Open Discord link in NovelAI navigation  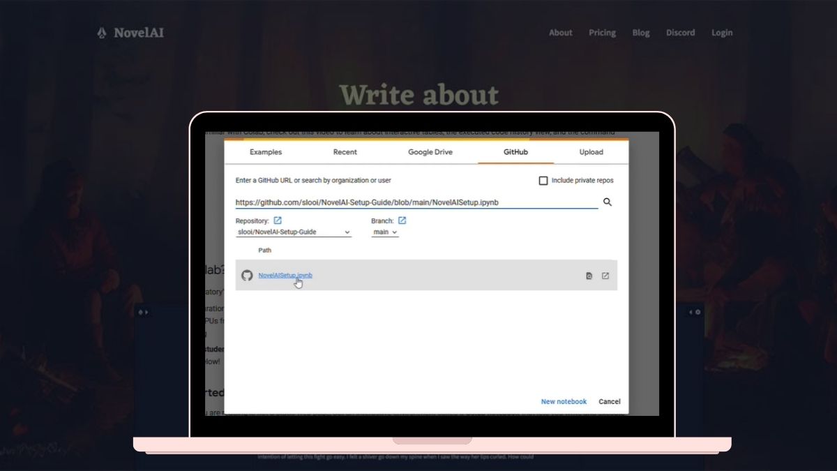click(x=681, y=33)
